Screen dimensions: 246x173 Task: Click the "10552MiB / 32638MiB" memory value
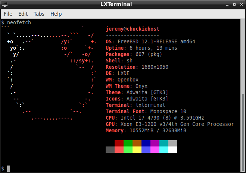158,131
